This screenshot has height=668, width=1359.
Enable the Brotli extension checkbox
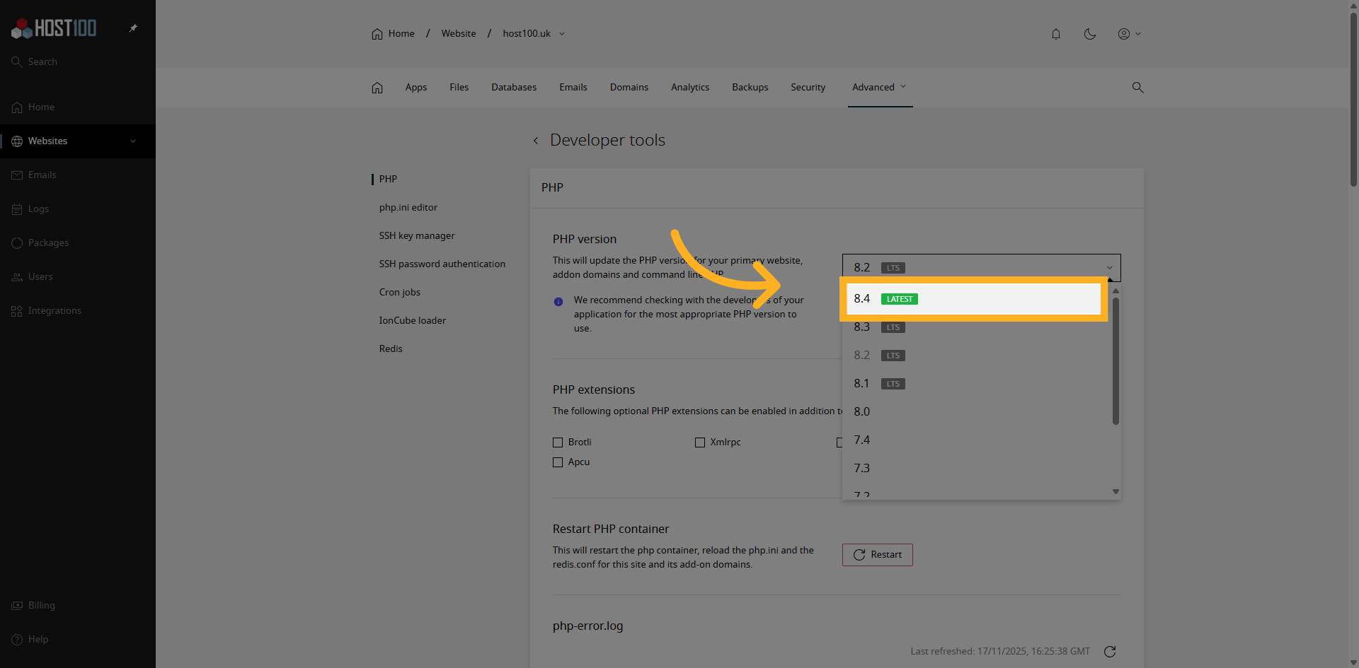(558, 443)
